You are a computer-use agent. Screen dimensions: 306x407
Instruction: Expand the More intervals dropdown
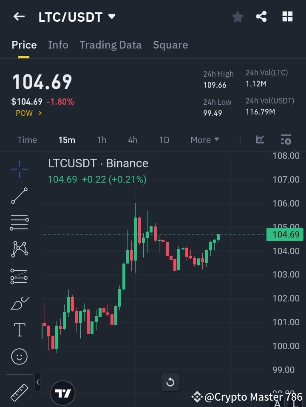coord(205,140)
